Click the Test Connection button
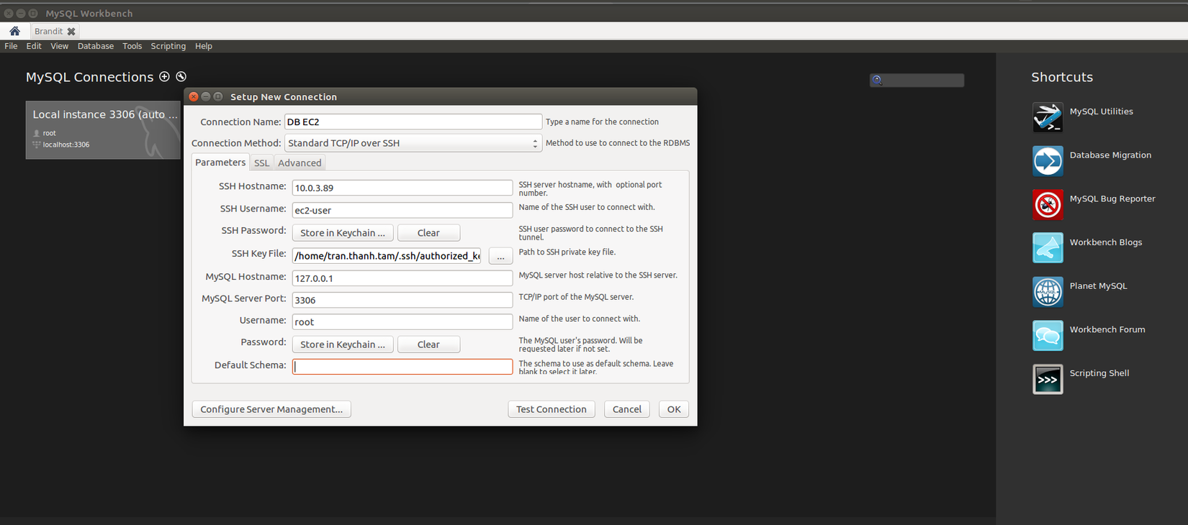1188x525 pixels. pos(552,409)
